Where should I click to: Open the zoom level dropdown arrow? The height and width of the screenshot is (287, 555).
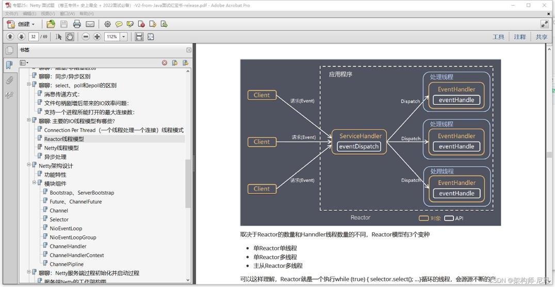click(x=124, y=37)
